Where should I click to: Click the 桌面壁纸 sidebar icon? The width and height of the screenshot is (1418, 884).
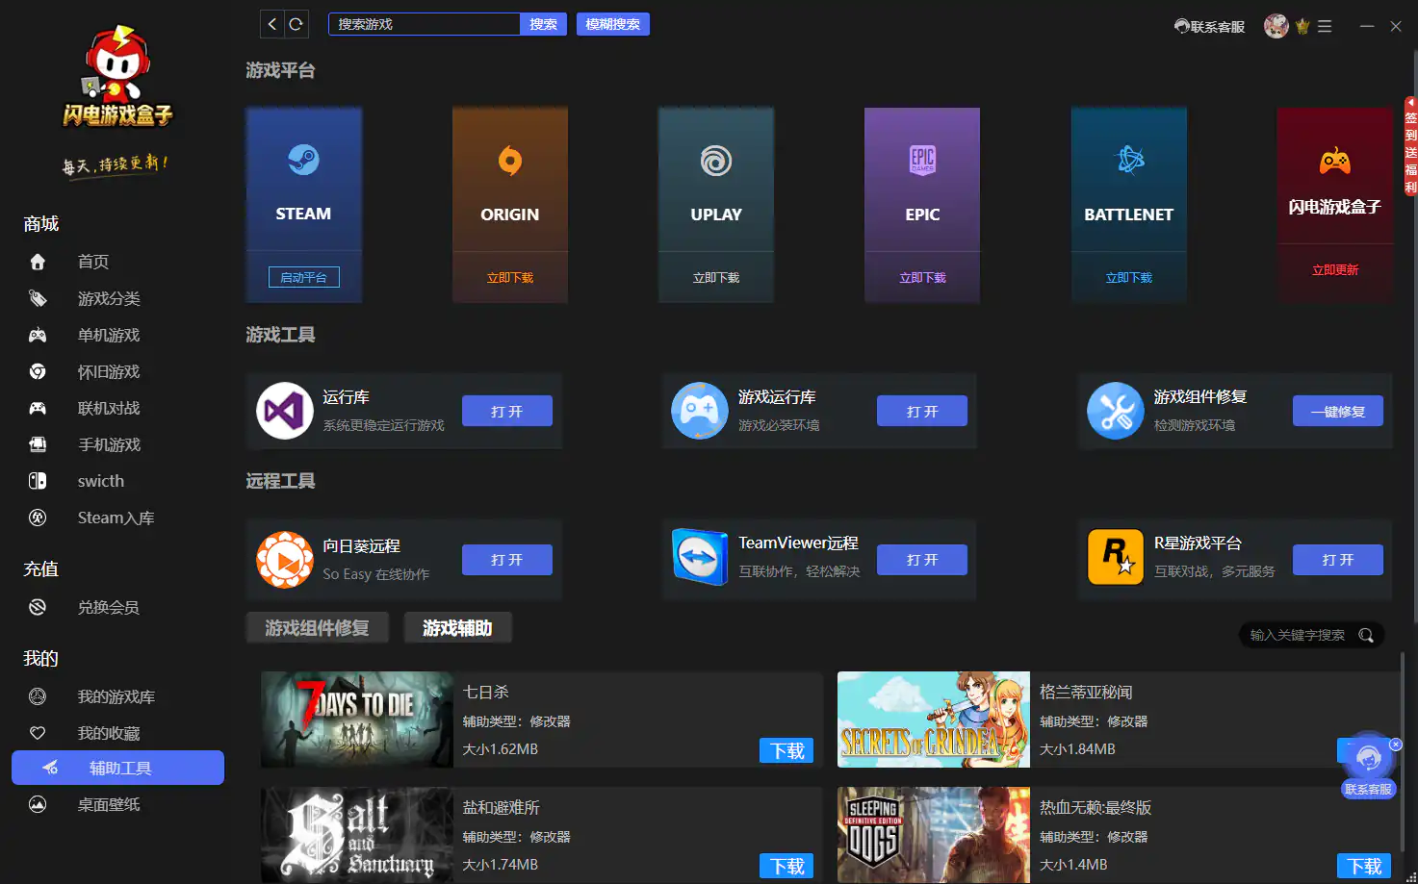(38, 804)
